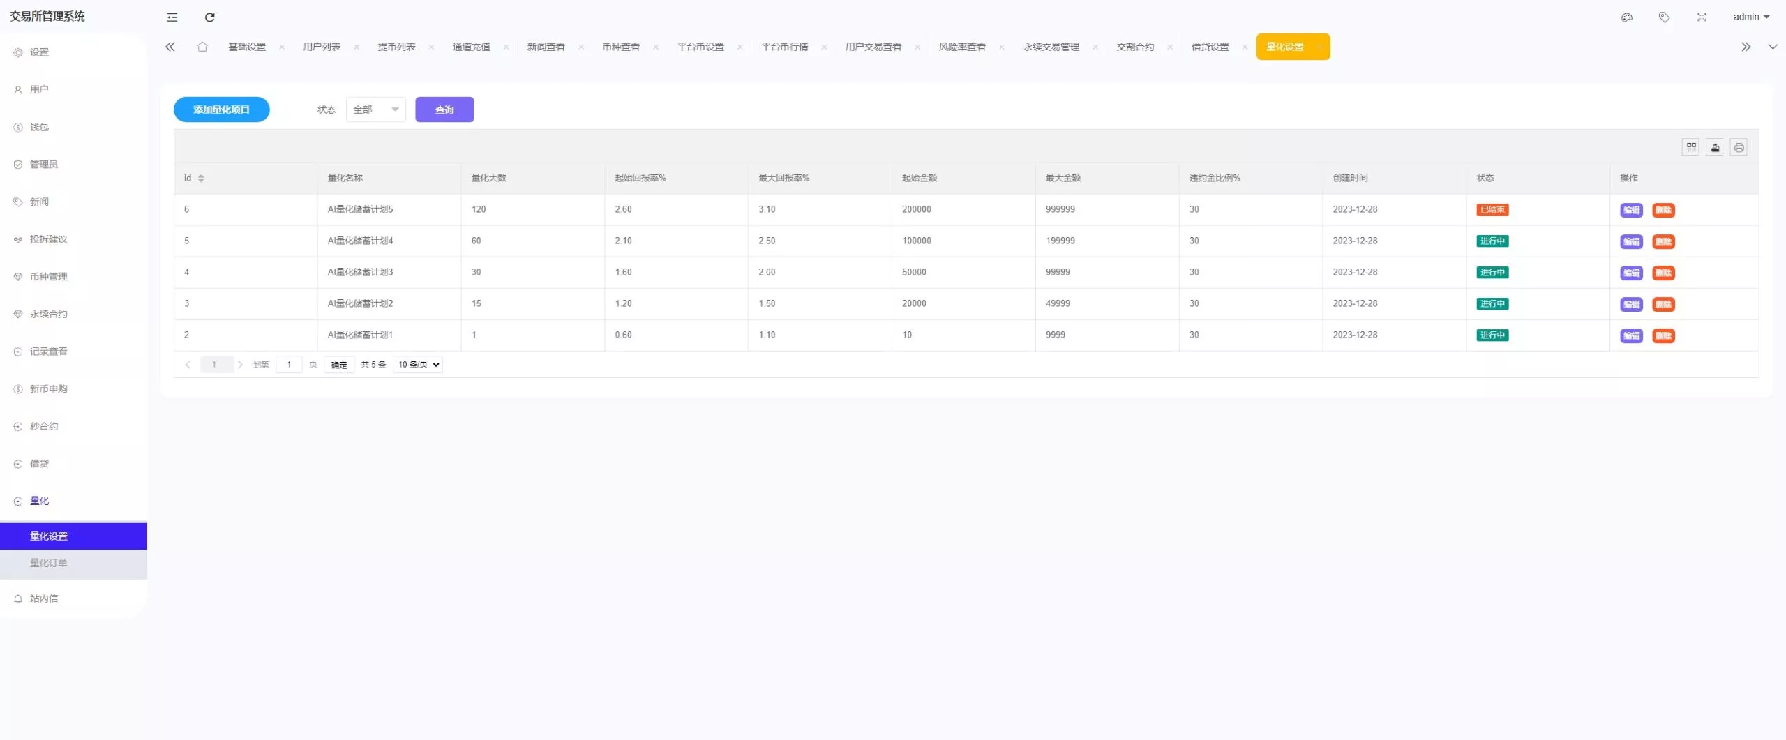The image size is (1786, 740).
Task: Print the table using the printer icon
Action: pos(1739,147)
